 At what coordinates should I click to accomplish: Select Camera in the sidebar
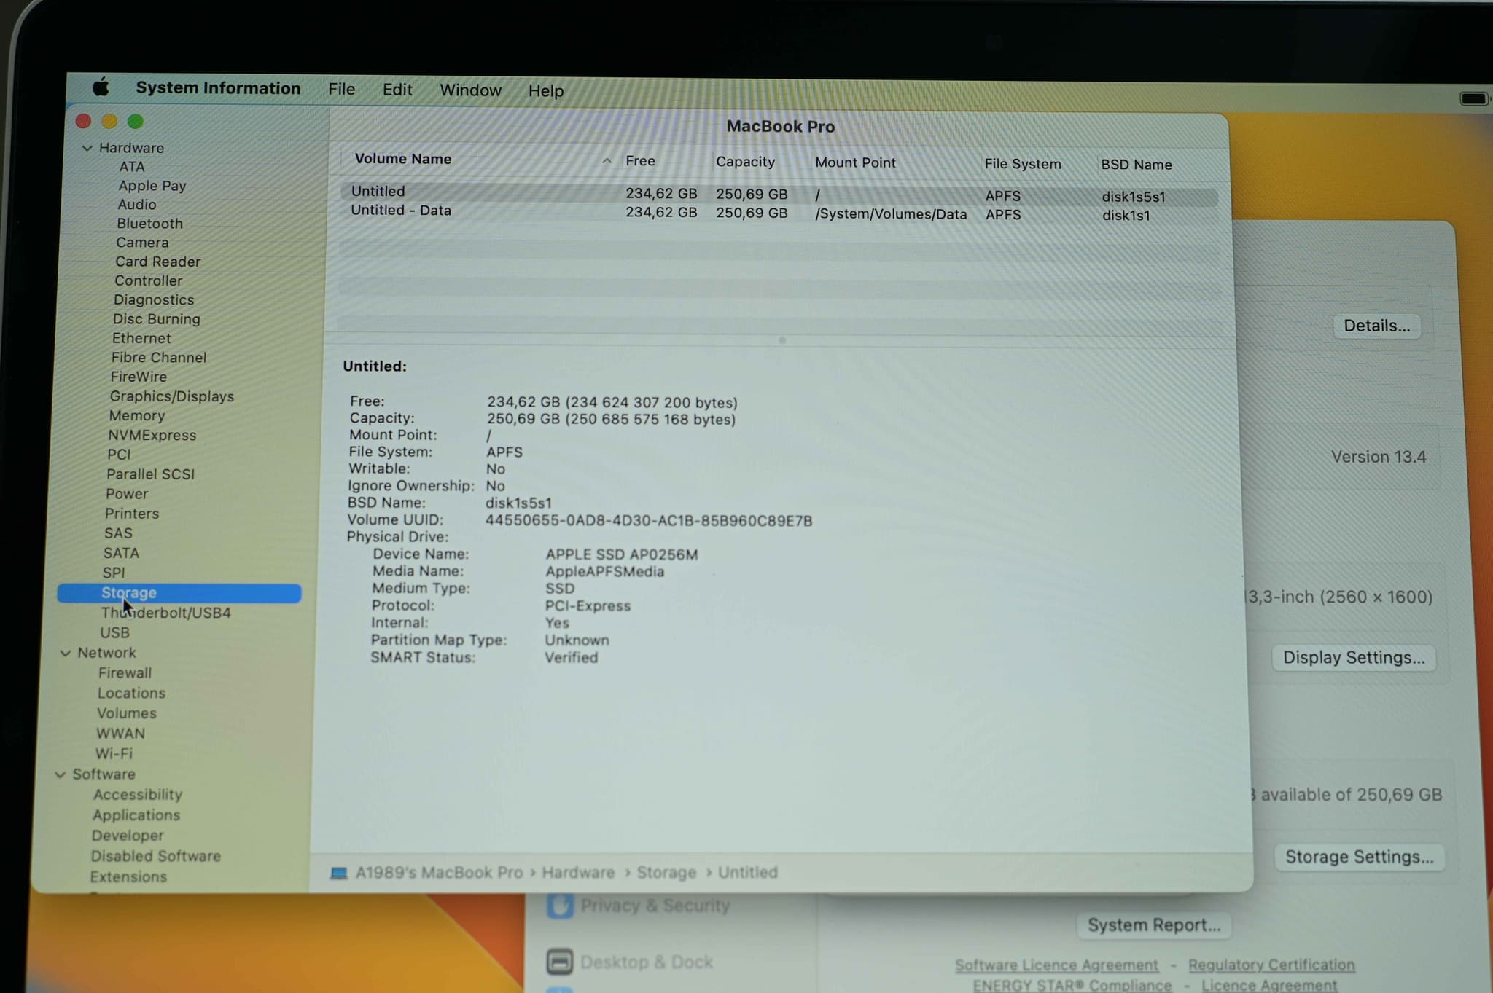pyautogui.click(x=142, y=243)
